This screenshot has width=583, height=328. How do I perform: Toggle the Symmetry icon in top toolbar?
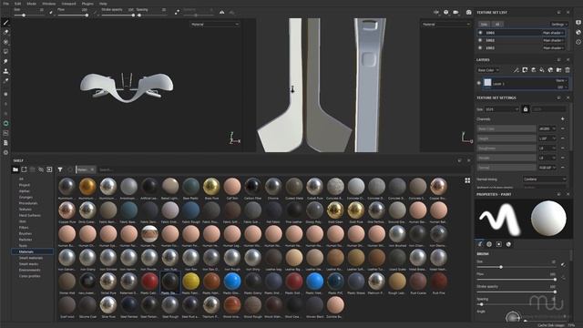click(x=222, y=12)
